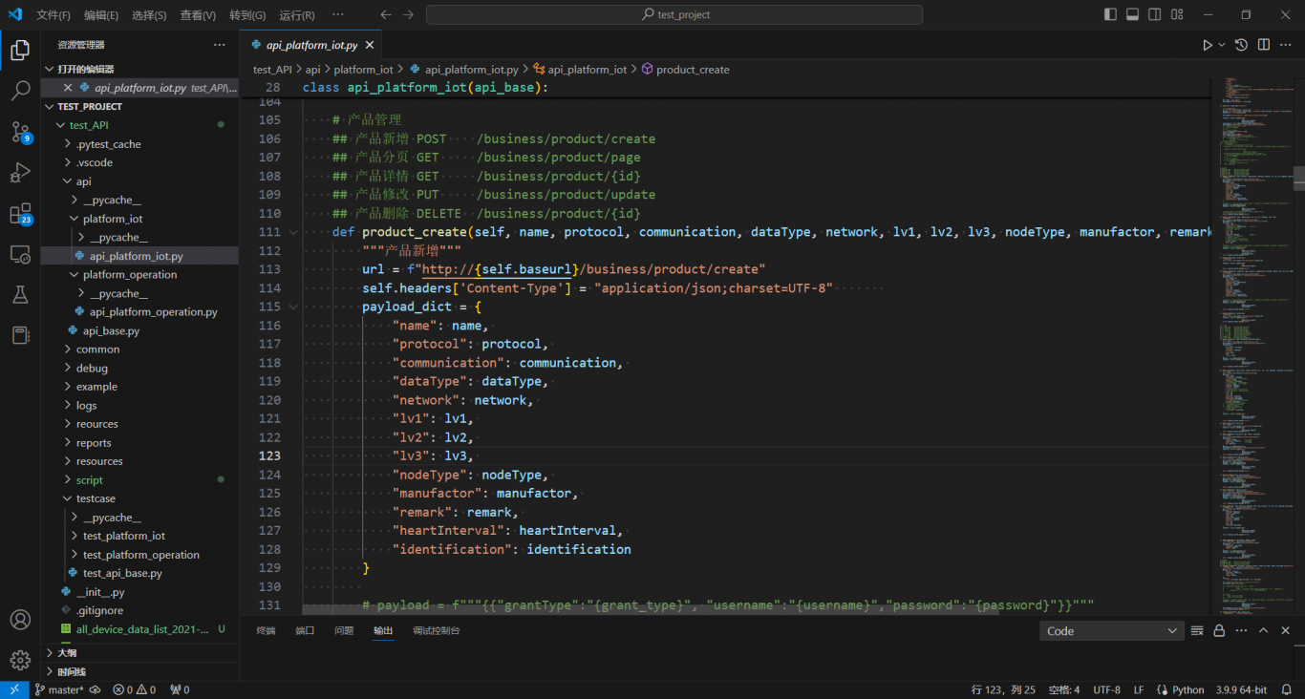This screenshot has width=1305, height=699.
Task: Open Explorer views and more actions ellipsis
Action: (x=220, y=45)
